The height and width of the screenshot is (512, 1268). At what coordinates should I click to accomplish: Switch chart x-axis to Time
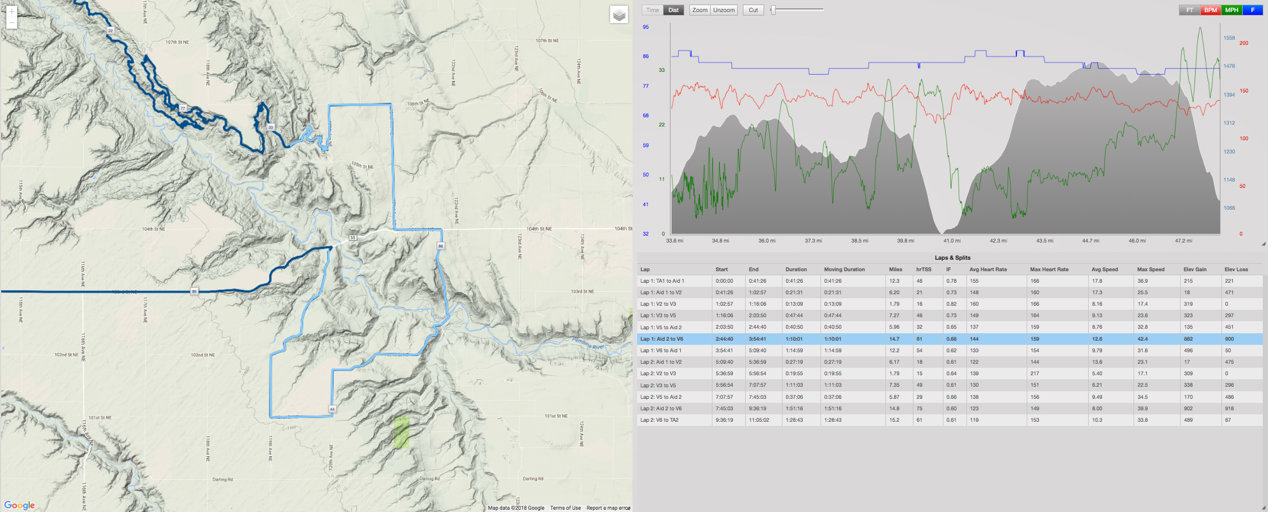(653, 10)
